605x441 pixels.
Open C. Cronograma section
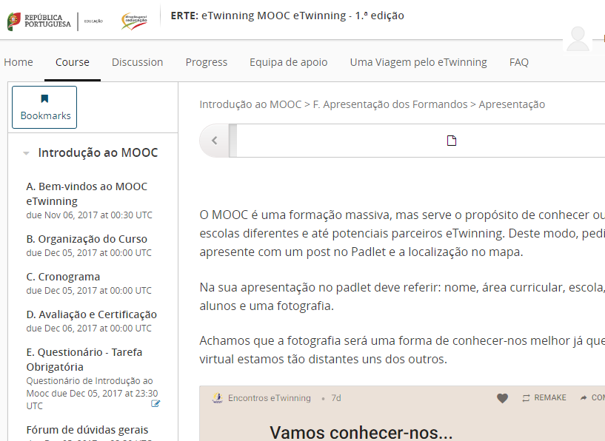pyautogui.click(x=63, y=277)
